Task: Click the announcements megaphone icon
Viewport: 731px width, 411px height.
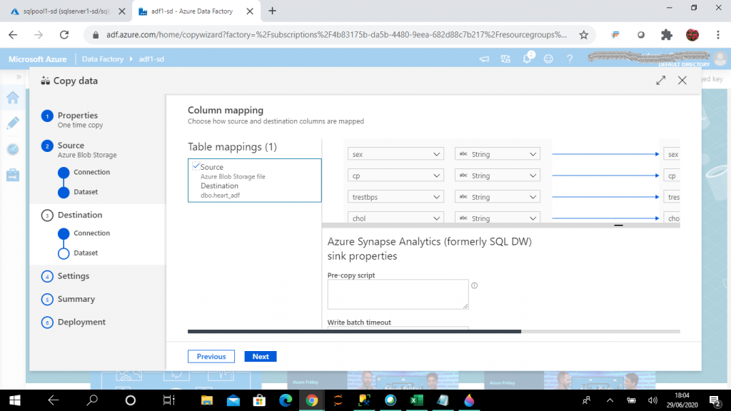Action: (485, 59)
